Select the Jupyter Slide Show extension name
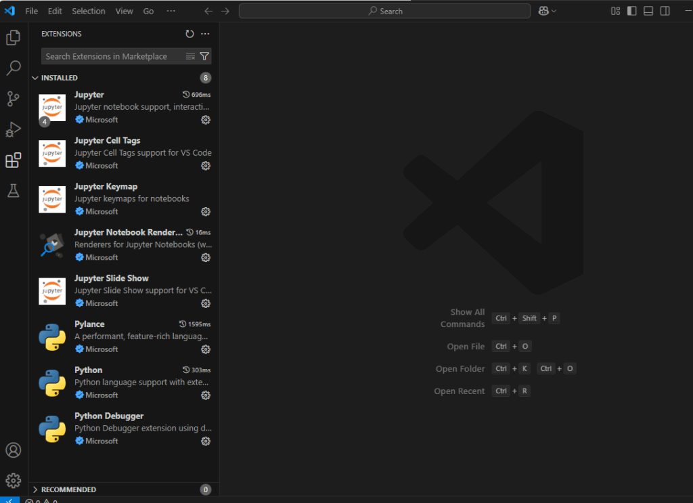The width and height of the screenshot is (693, 503). [x=112, y=278]
